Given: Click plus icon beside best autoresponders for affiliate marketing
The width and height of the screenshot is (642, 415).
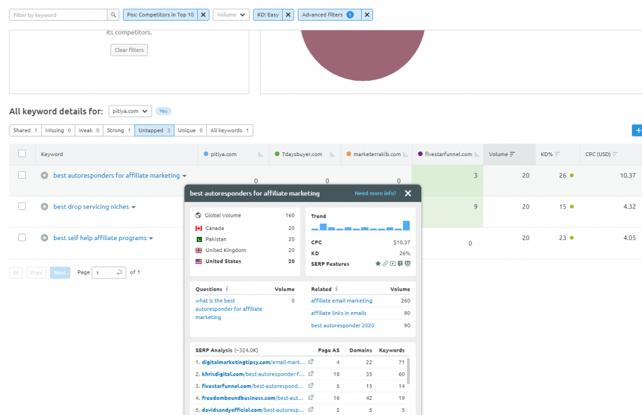Looking at the screenshot, I should coord(45,175).
